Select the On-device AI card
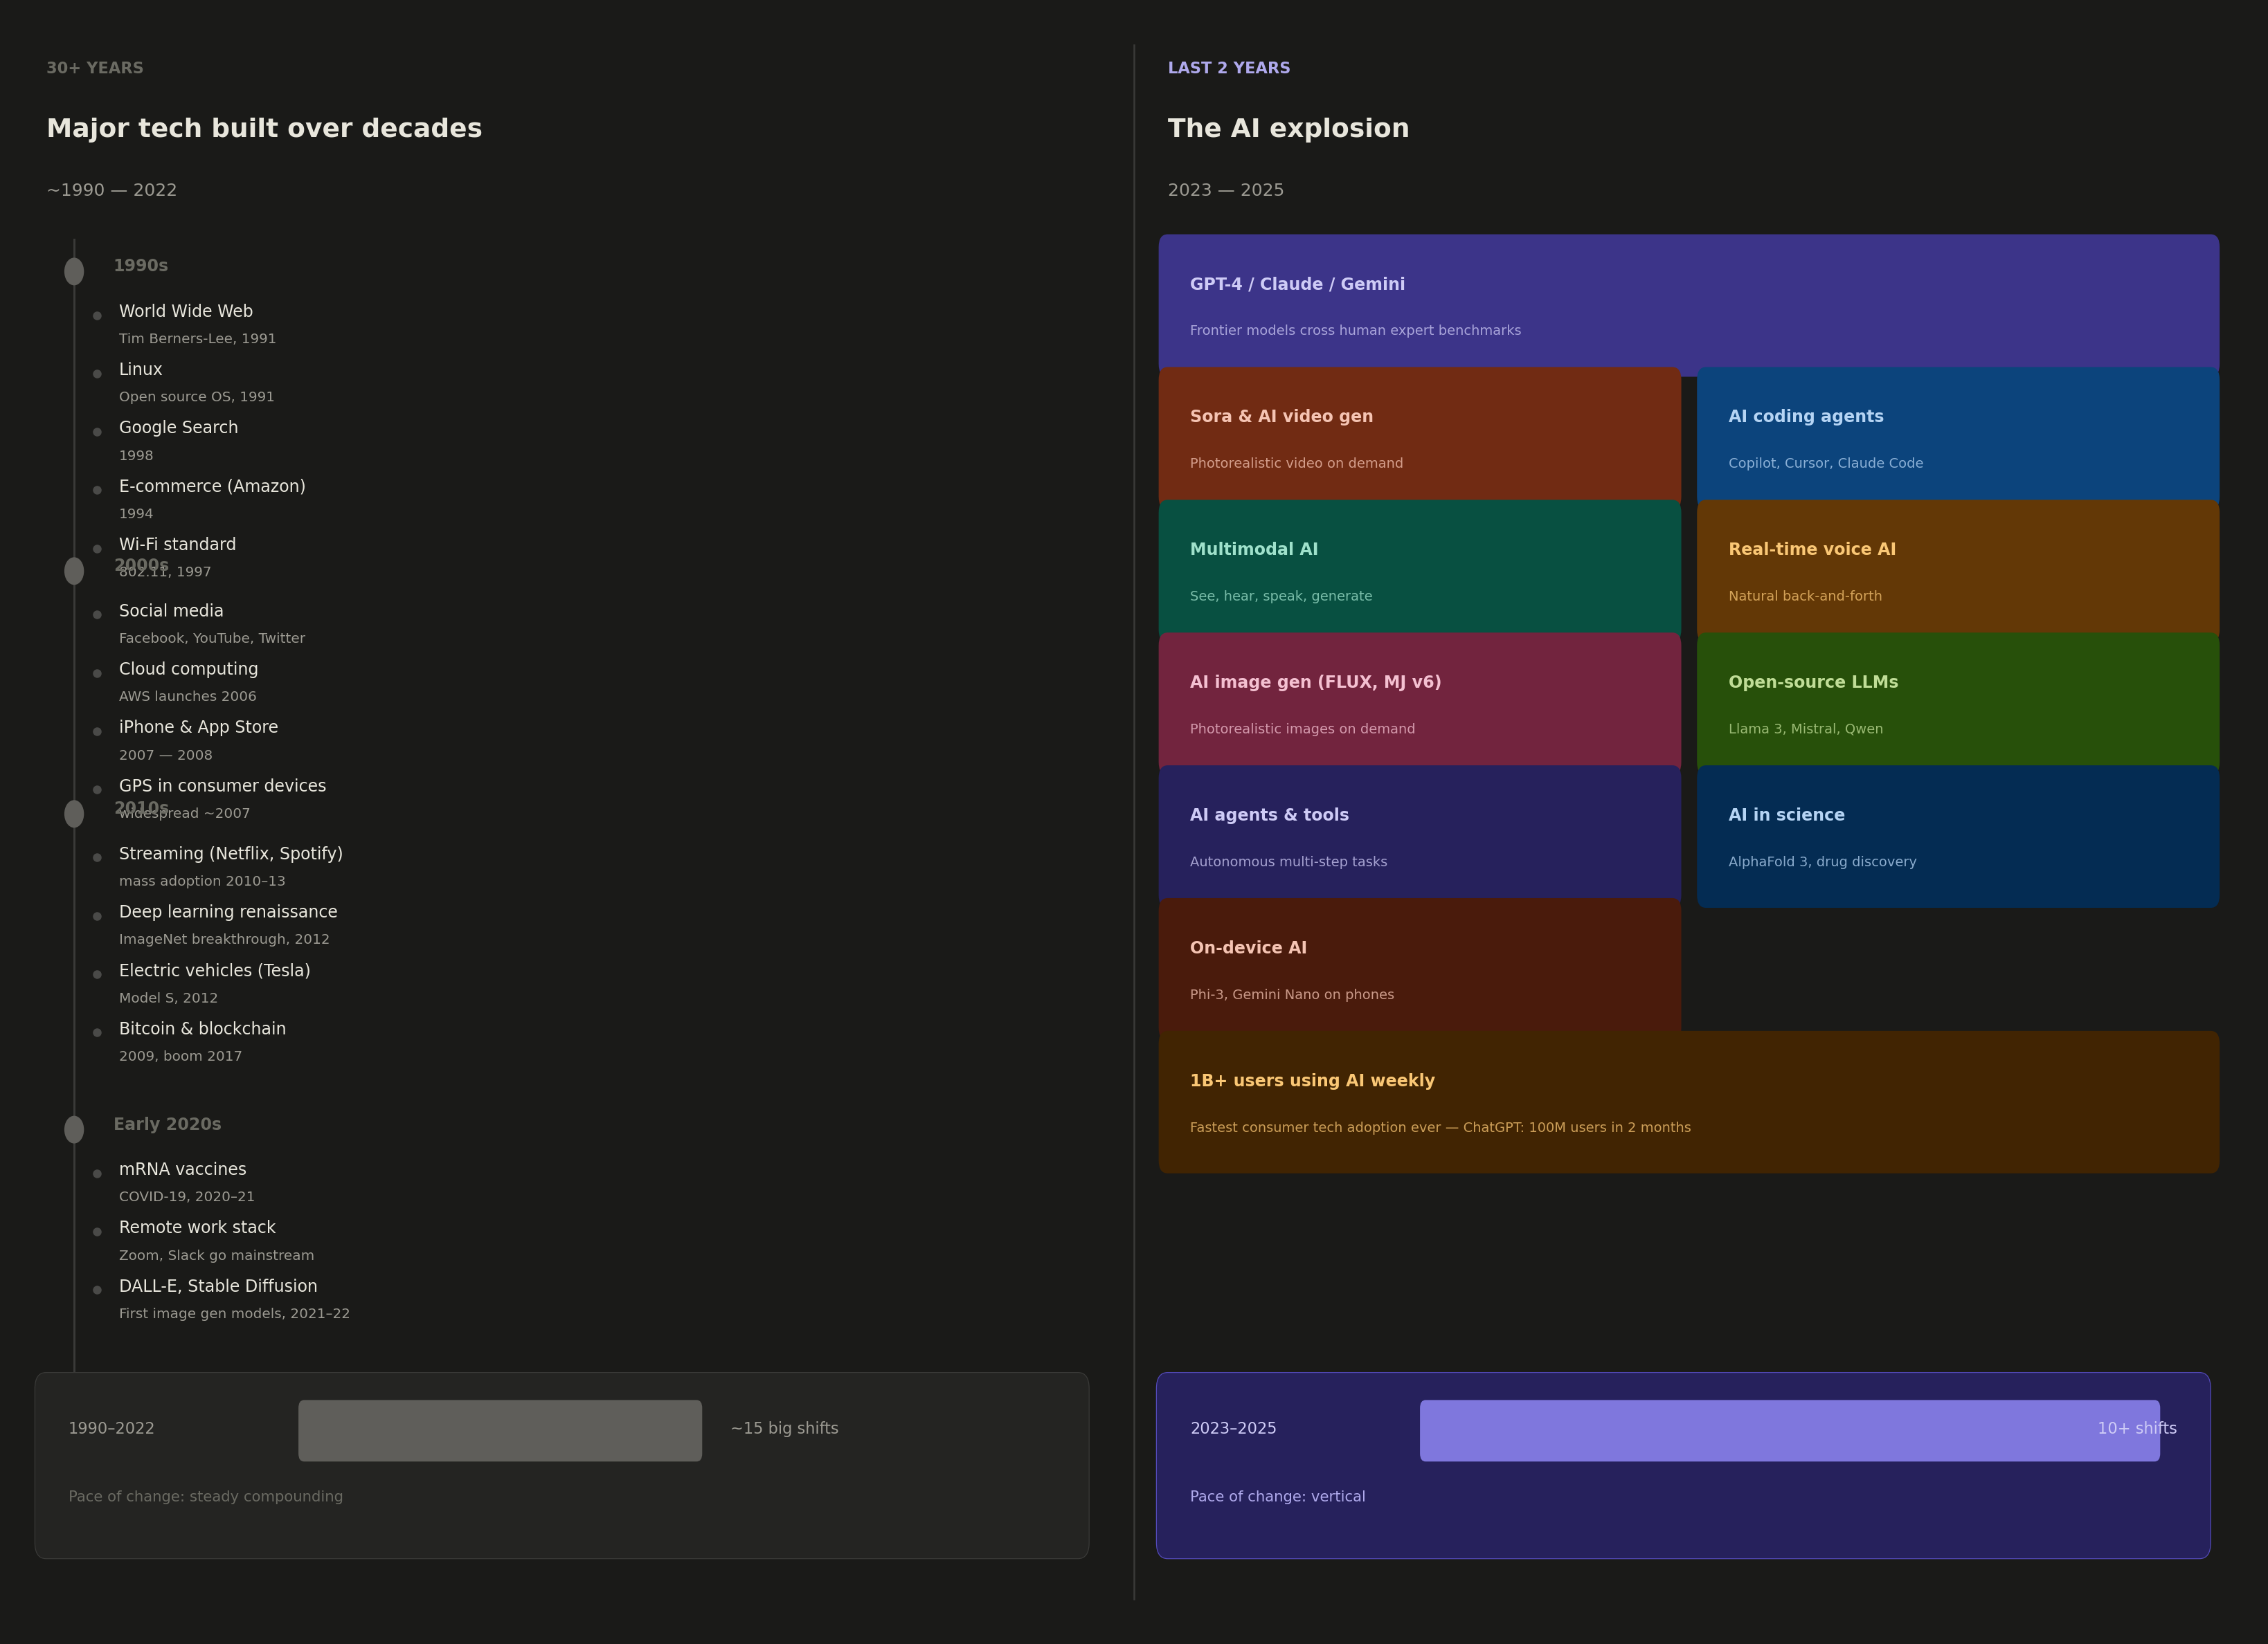The height and width of the screenshot is (1644, 2268). (x=1419, y=969)
